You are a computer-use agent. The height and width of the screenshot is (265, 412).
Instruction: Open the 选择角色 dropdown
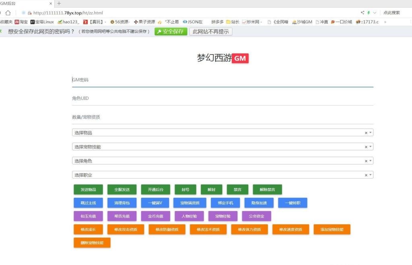click(x=222, y=161)
